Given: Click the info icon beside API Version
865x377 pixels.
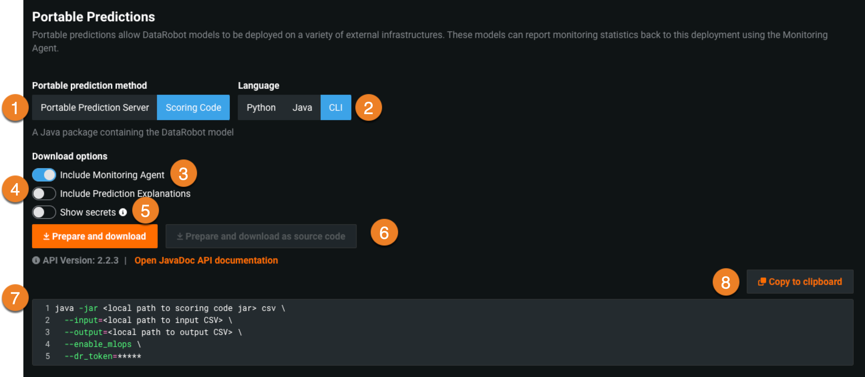Looking at the screenshot, I should click(36, 260).
